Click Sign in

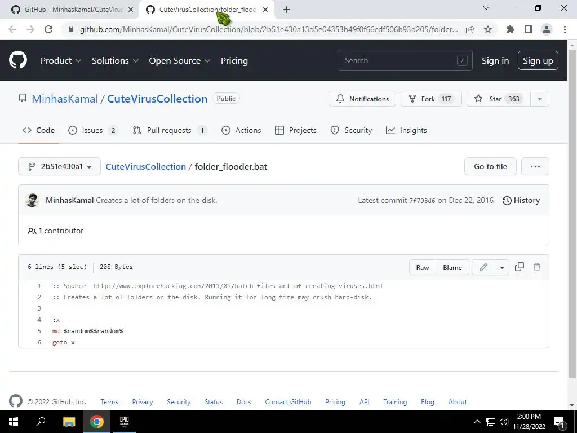click(495, 61)
